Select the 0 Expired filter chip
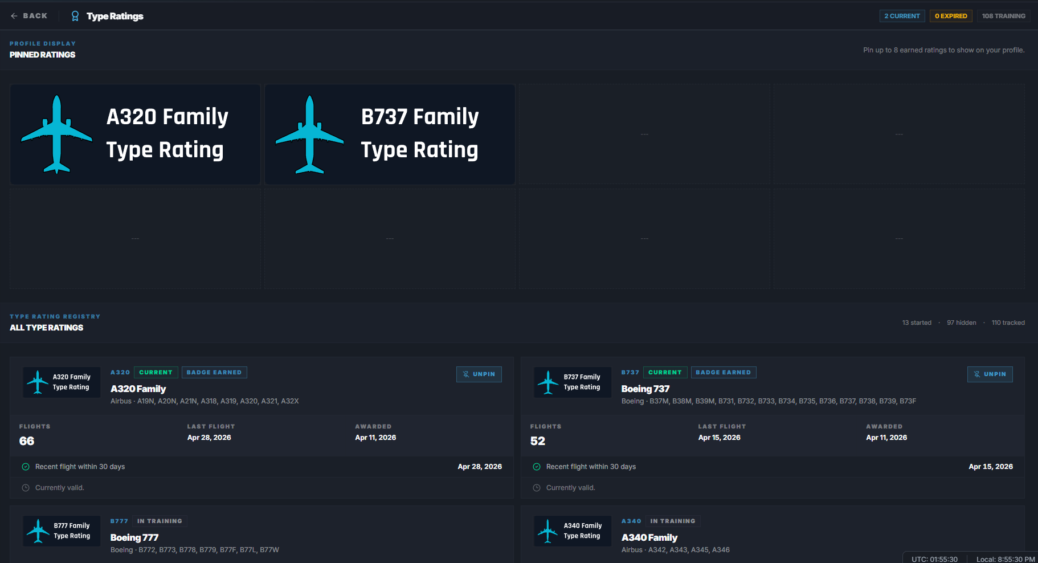Viewport: 1038px width, 563px height. coord(951,16)
